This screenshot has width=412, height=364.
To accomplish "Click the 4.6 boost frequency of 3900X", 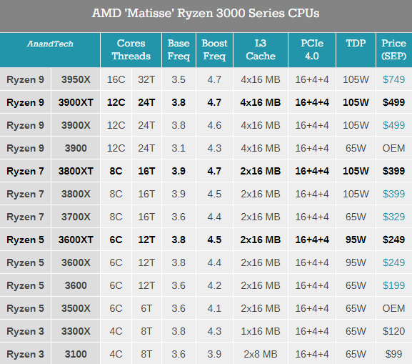I will pyautogui.click(x=214, y=125).
